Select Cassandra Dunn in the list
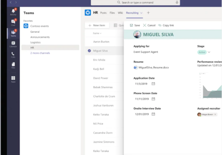This screenshot has height=155, width=222. tap(103, 133)
